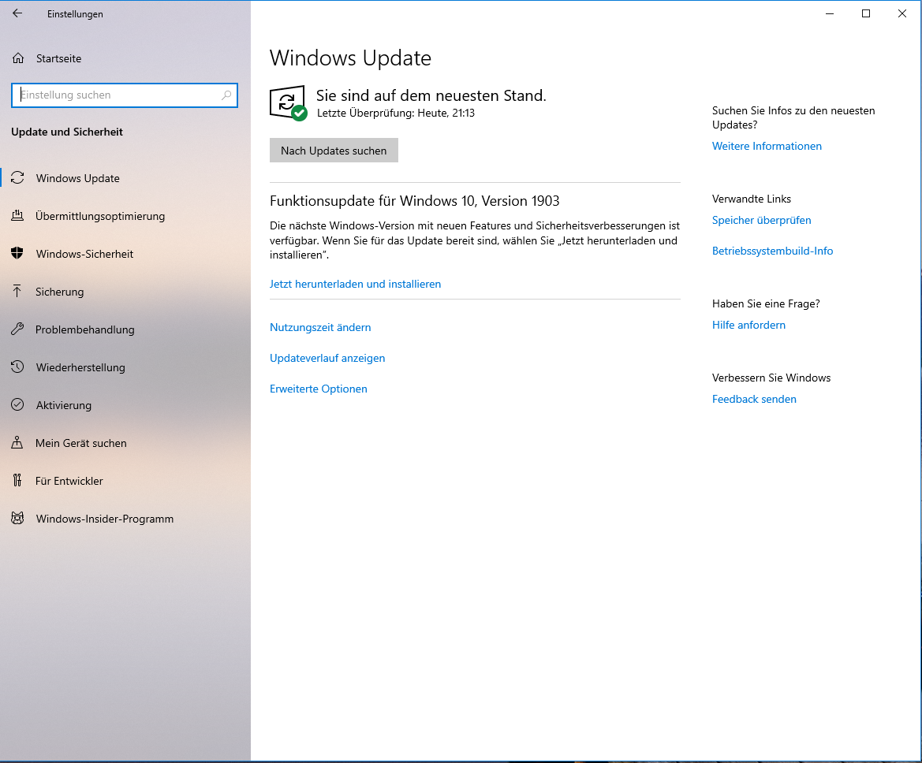The image size is (922, 763).
Task: Click the Aktivierung checkmark circle icon
Action: tap(17, 405)
